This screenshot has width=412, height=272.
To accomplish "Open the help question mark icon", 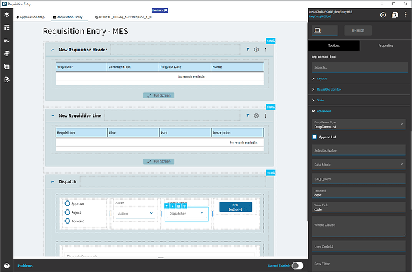I will [x=7, y=265].
